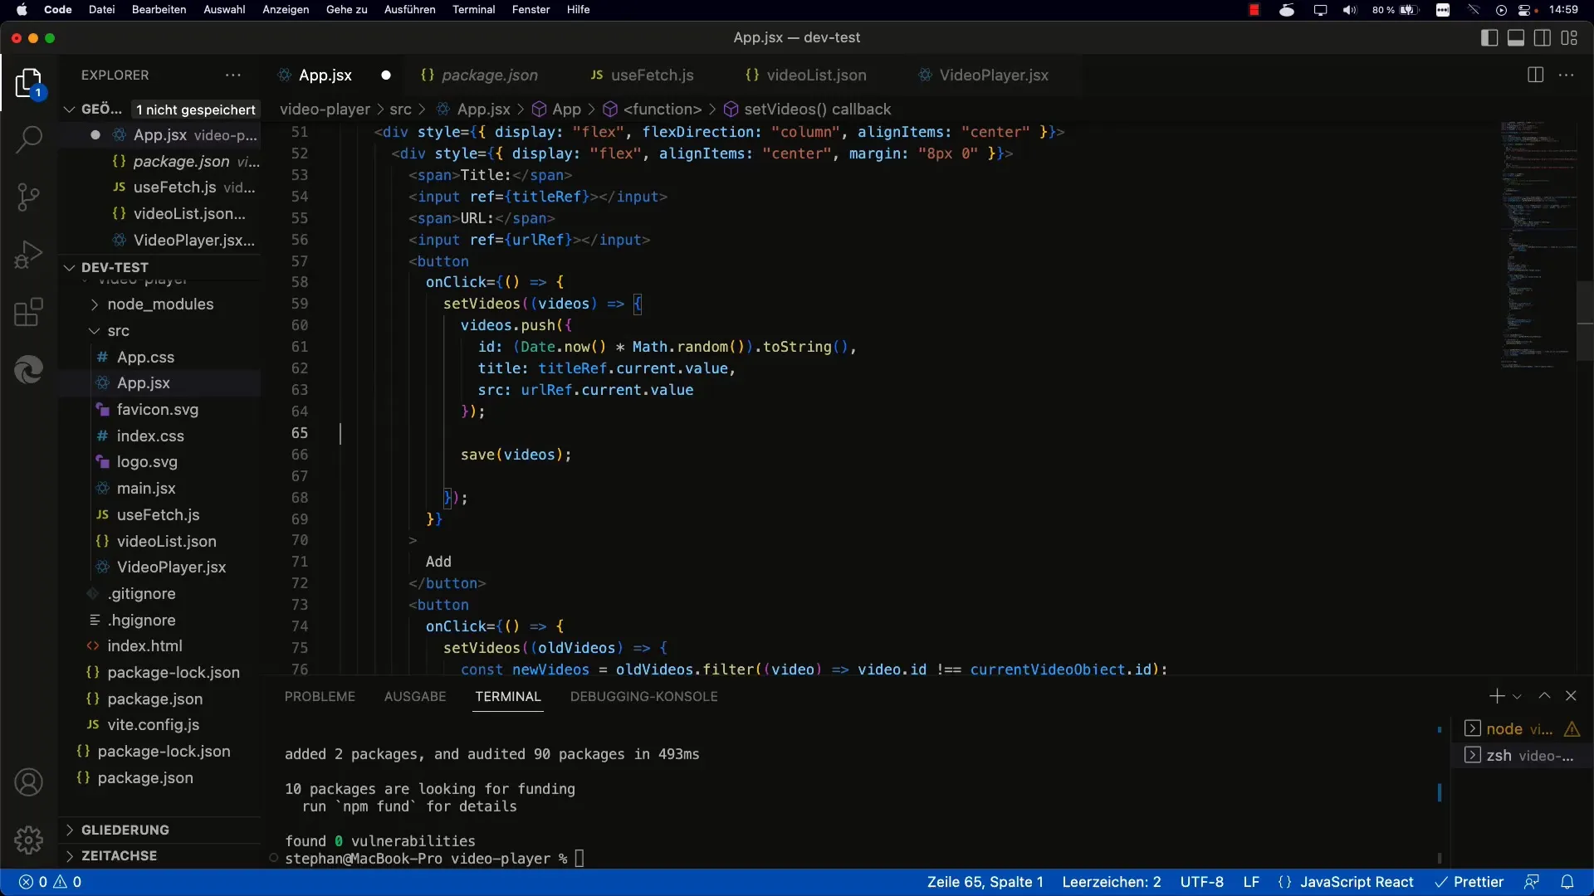Open the errors and warnings count in status bar
The height and width of the screenshot is (896, 1594).
[51, 882]
